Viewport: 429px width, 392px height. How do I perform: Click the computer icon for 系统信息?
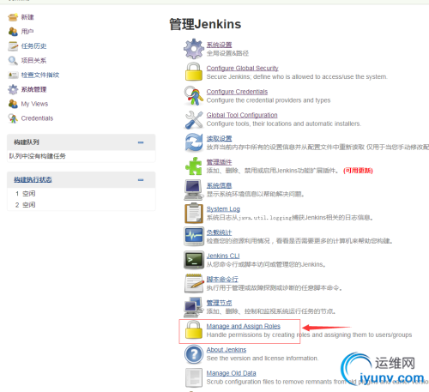pyautogui.click(x=194, y=190)
